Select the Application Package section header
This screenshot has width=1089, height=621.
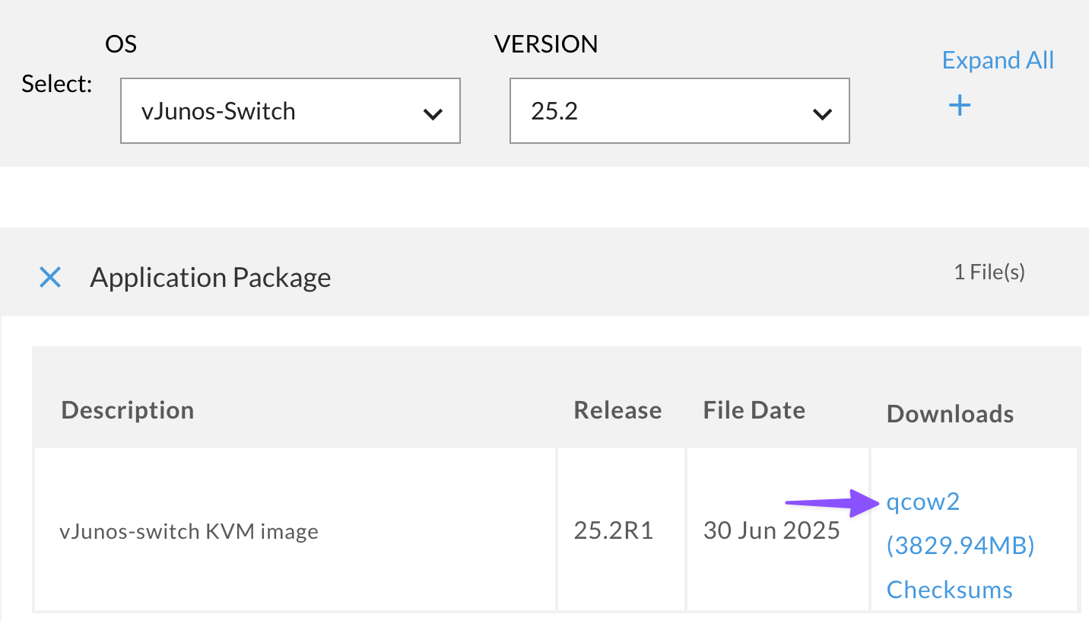point(211,277)
